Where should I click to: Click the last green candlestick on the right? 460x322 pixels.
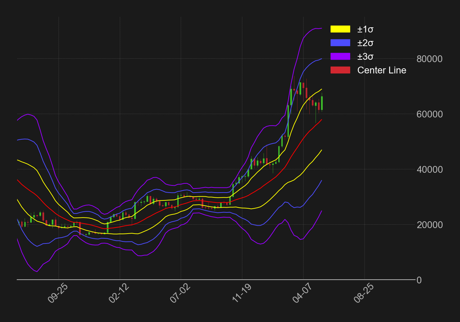point(322,103)
